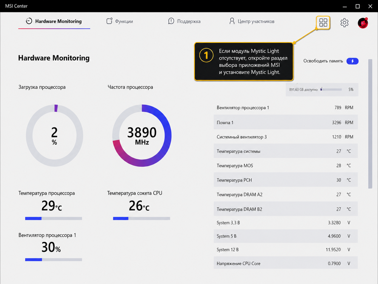Image resolution: width=378 pixels, height=284 pixels.
Task: Toggle the Освободить память lightning switch
Action: [352, 61]
